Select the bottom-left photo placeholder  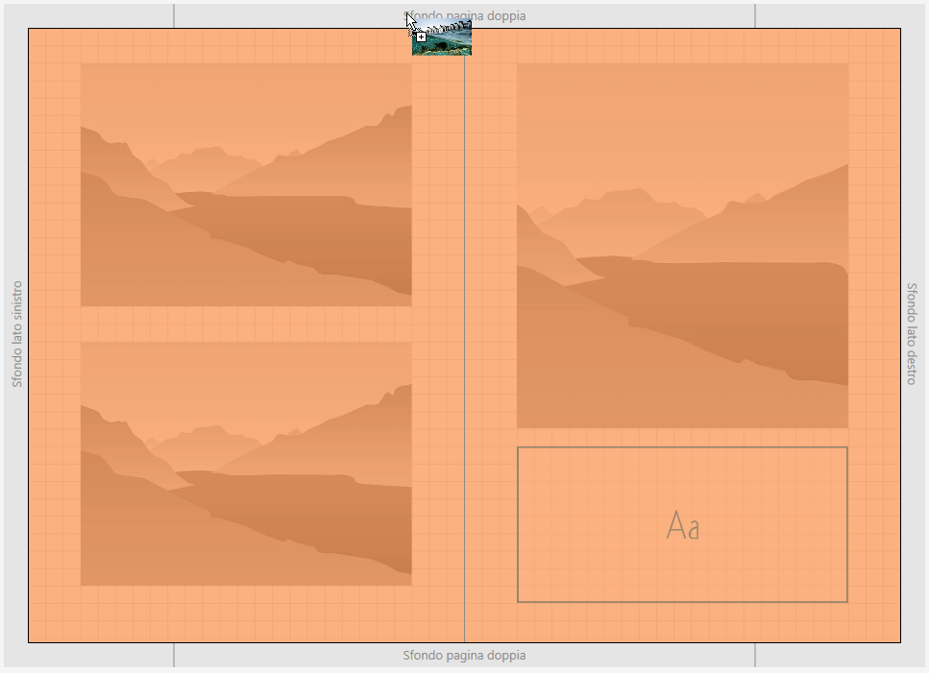coord(246,464)
